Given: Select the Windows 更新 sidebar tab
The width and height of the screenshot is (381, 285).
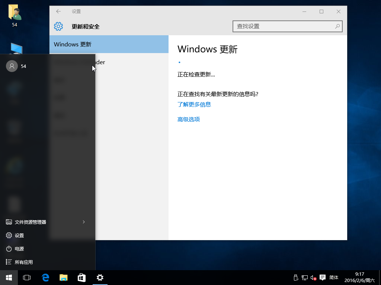Looking at the screenshot, I should click(x=109, y=45).
